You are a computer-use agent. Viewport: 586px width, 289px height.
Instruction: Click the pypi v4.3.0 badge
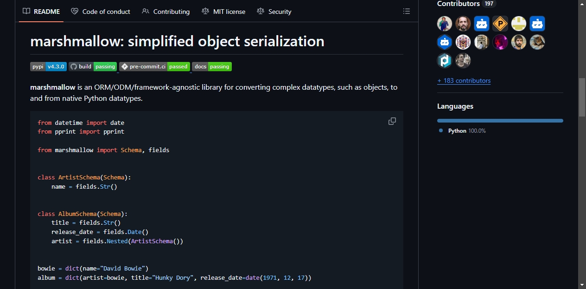point(49,67)
